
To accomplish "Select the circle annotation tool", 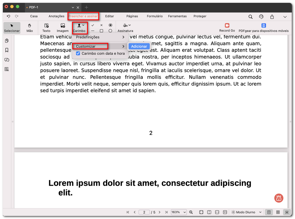I will [110, 30].
